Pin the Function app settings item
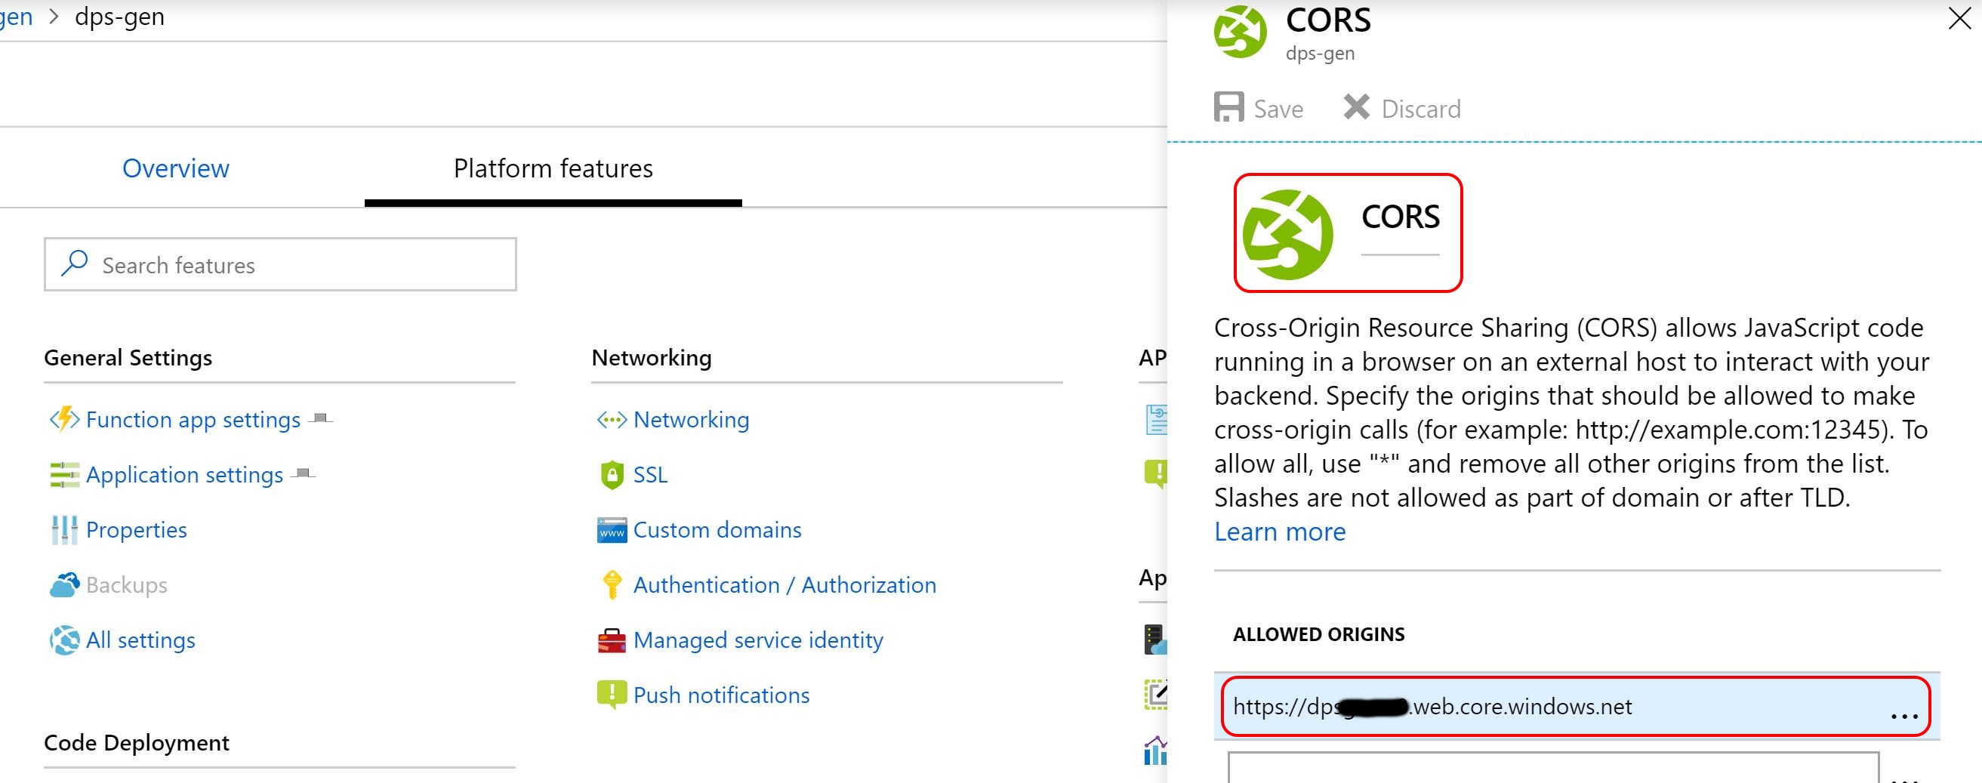The image size is (1982, 783). click(x=321, y=418)
